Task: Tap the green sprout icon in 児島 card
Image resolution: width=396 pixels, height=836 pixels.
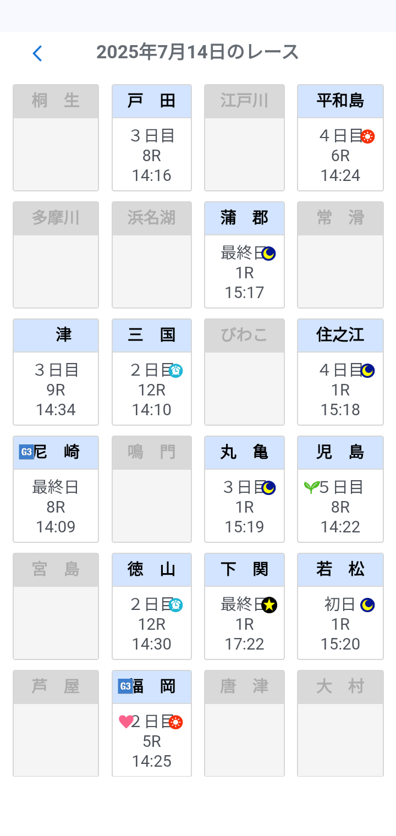Action: (x=311, y=487)
